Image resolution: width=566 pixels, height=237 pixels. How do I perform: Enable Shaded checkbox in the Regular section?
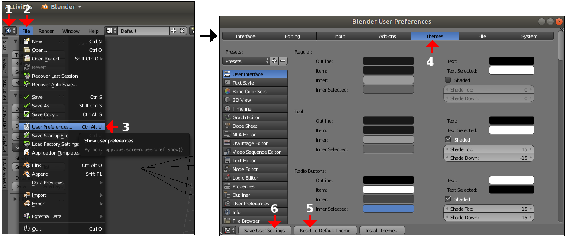448,80
